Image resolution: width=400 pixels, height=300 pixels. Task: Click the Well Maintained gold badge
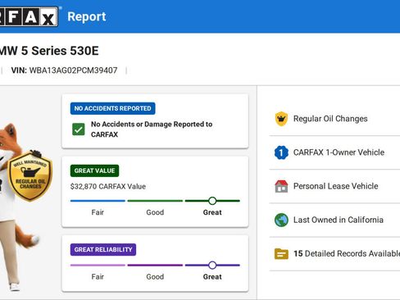pos(30,176)
